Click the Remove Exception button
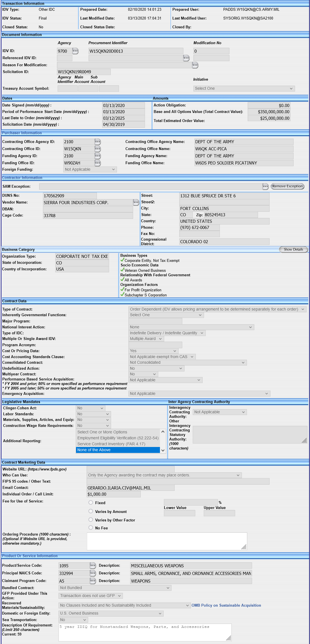The width and height of the screenshot is (310, 644). point(287,186)
